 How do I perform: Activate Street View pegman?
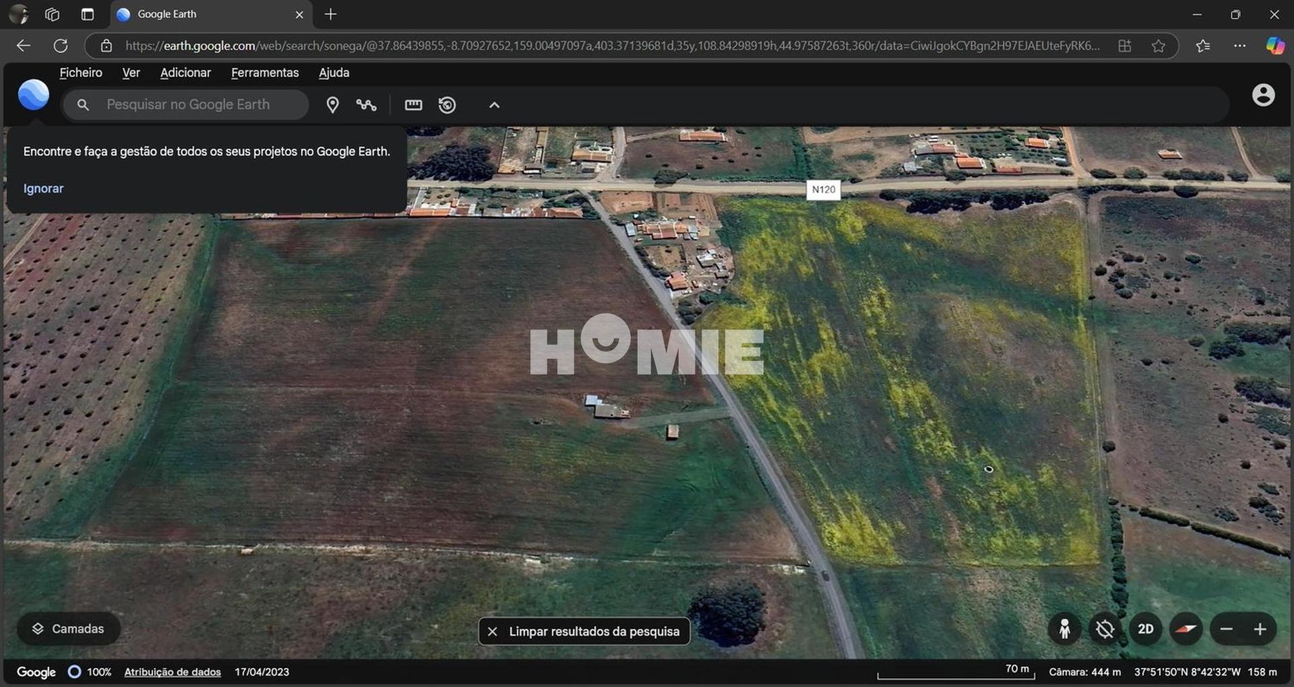(x=1065, y=628)
